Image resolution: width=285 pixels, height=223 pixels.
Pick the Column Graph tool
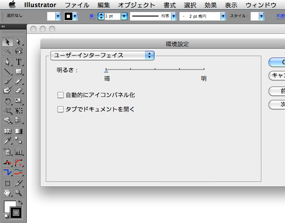point(19,152)
